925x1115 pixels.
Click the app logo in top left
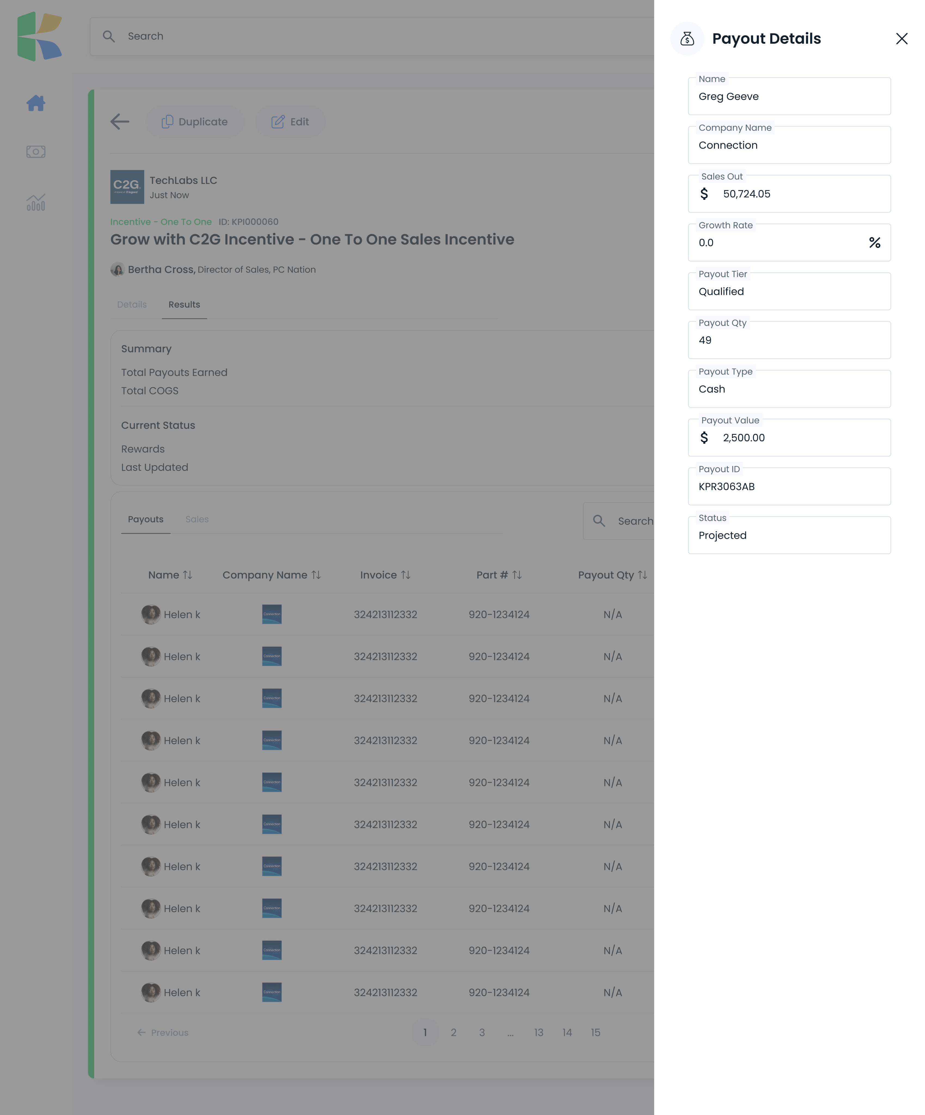tap(39, 36)
